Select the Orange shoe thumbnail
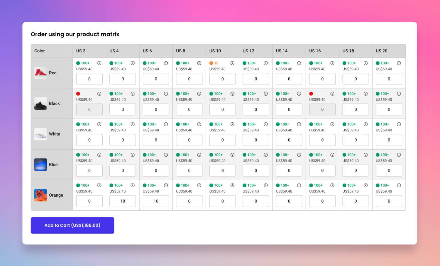This screenshot has height=266, width=440. coord(40,195)
